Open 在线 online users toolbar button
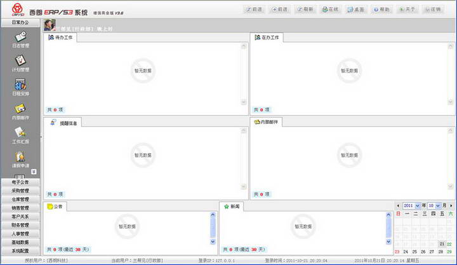 click(x=330, y=10)
